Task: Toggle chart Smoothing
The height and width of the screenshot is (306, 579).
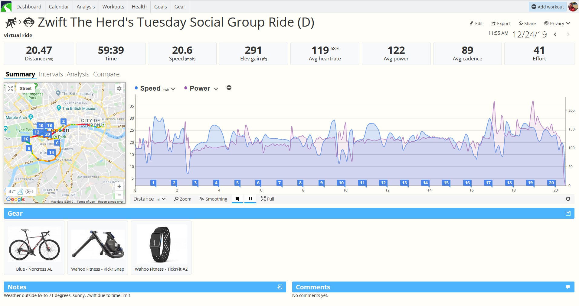Action: click(213, 199)
